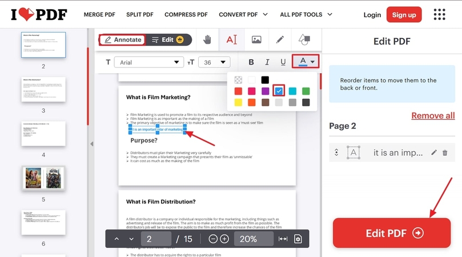Select page 4 thumbnail
This screenshot has height=257, width=462.
point(43,134)
